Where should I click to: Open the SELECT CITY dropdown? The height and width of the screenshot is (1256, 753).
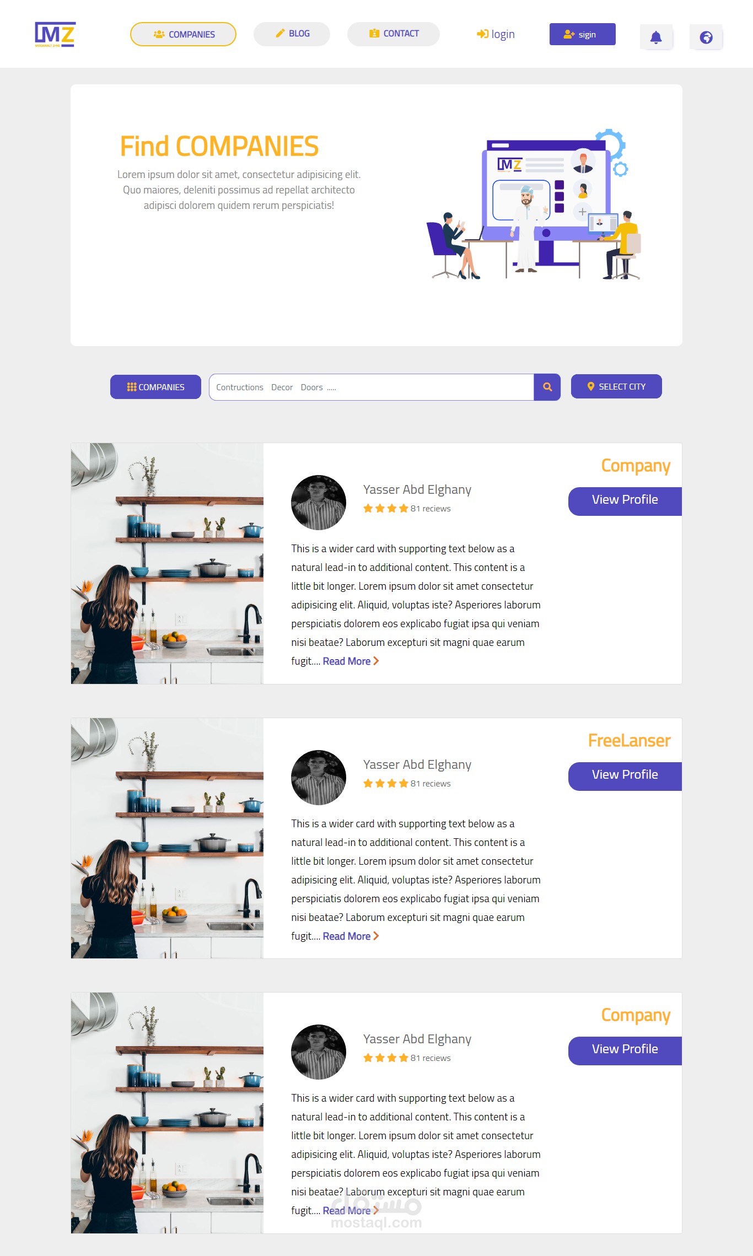[616, 386]
